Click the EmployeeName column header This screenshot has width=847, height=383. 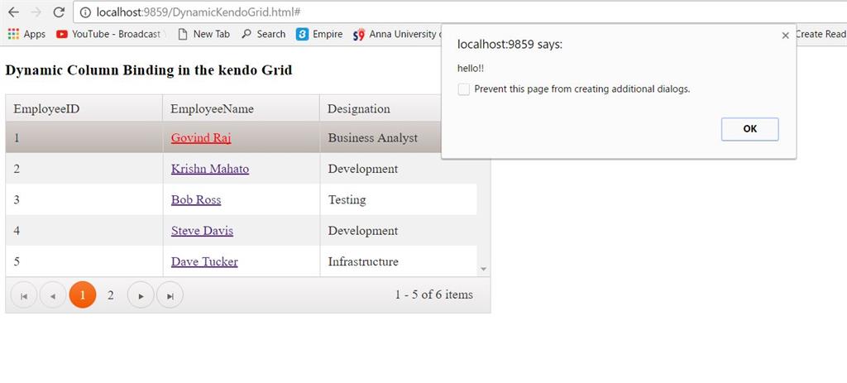click(213, 108)
